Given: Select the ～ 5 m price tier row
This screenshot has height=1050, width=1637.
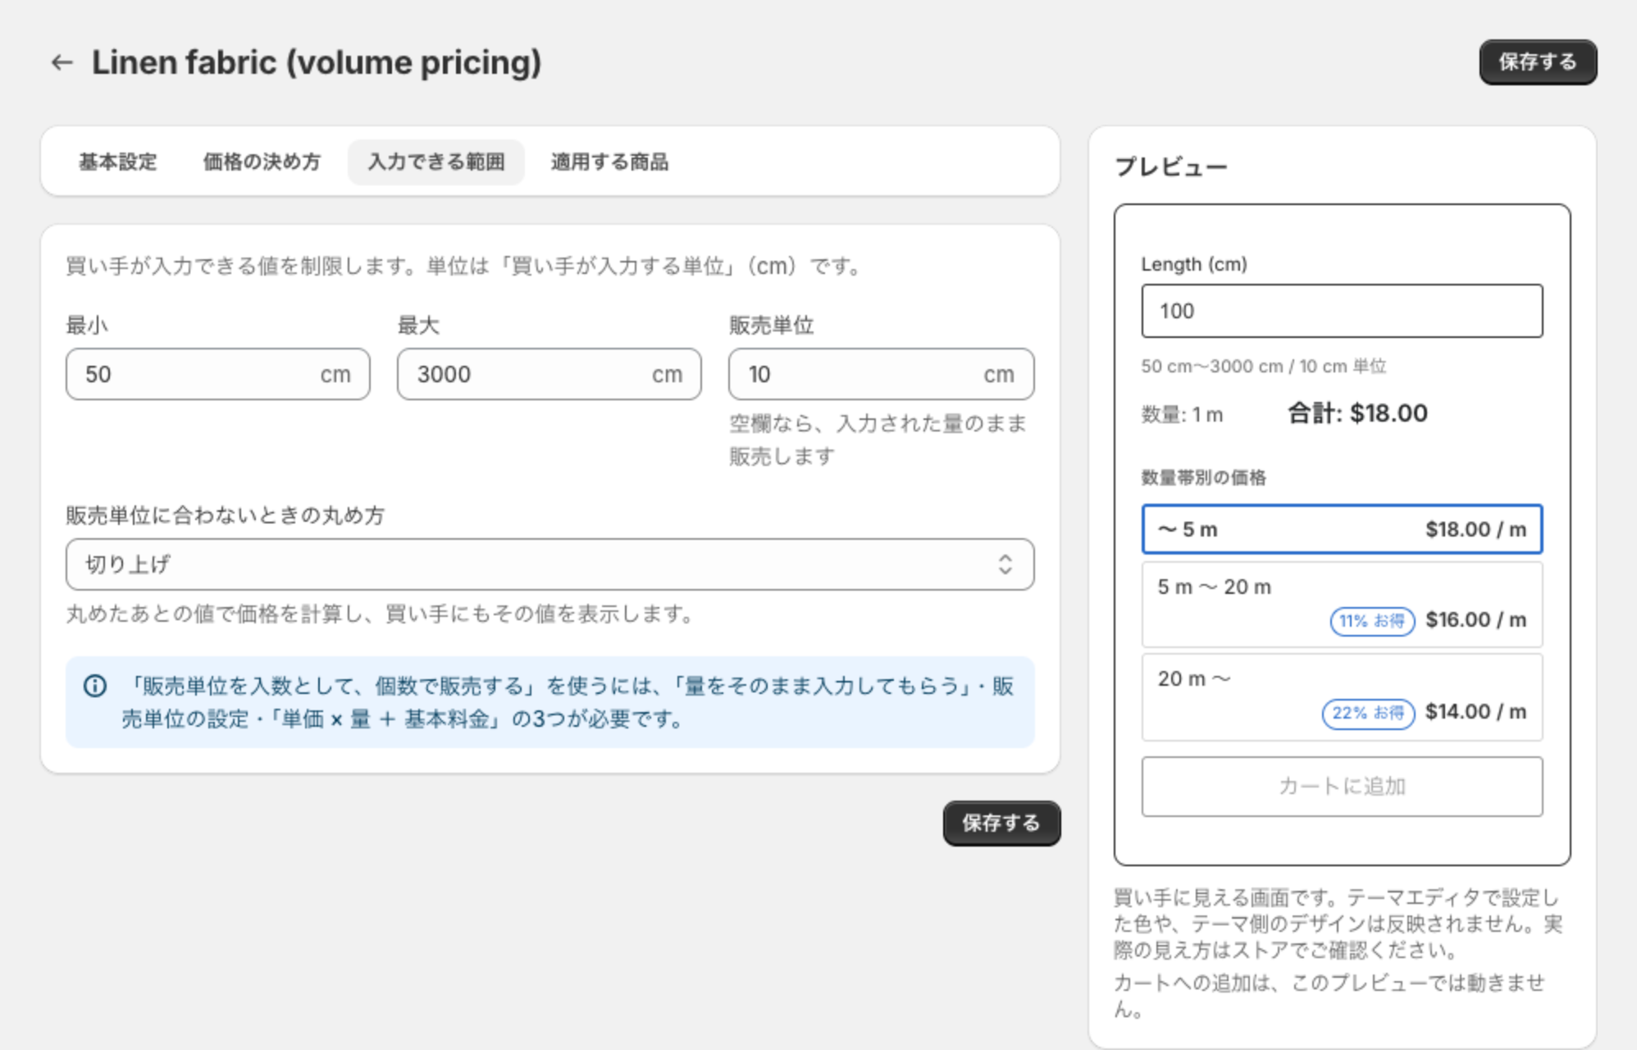Looking at the screenshot, I should point(1342,529).
